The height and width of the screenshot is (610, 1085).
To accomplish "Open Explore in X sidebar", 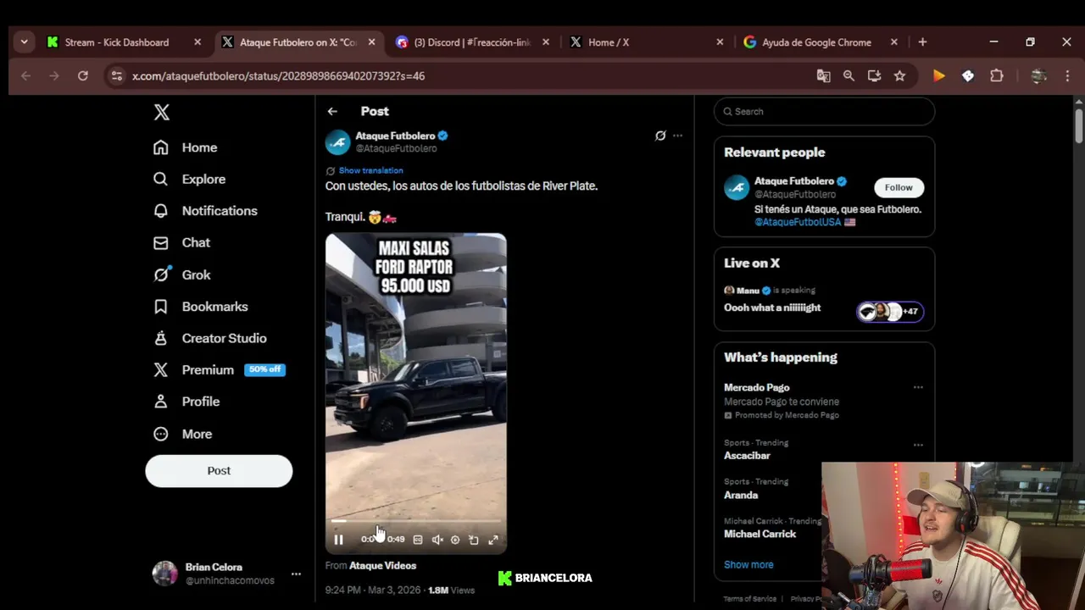I will (189, 179).
